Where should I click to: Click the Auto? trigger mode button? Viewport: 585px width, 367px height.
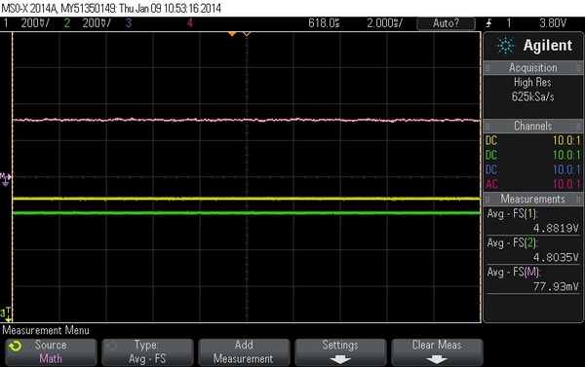pos(446,23)
